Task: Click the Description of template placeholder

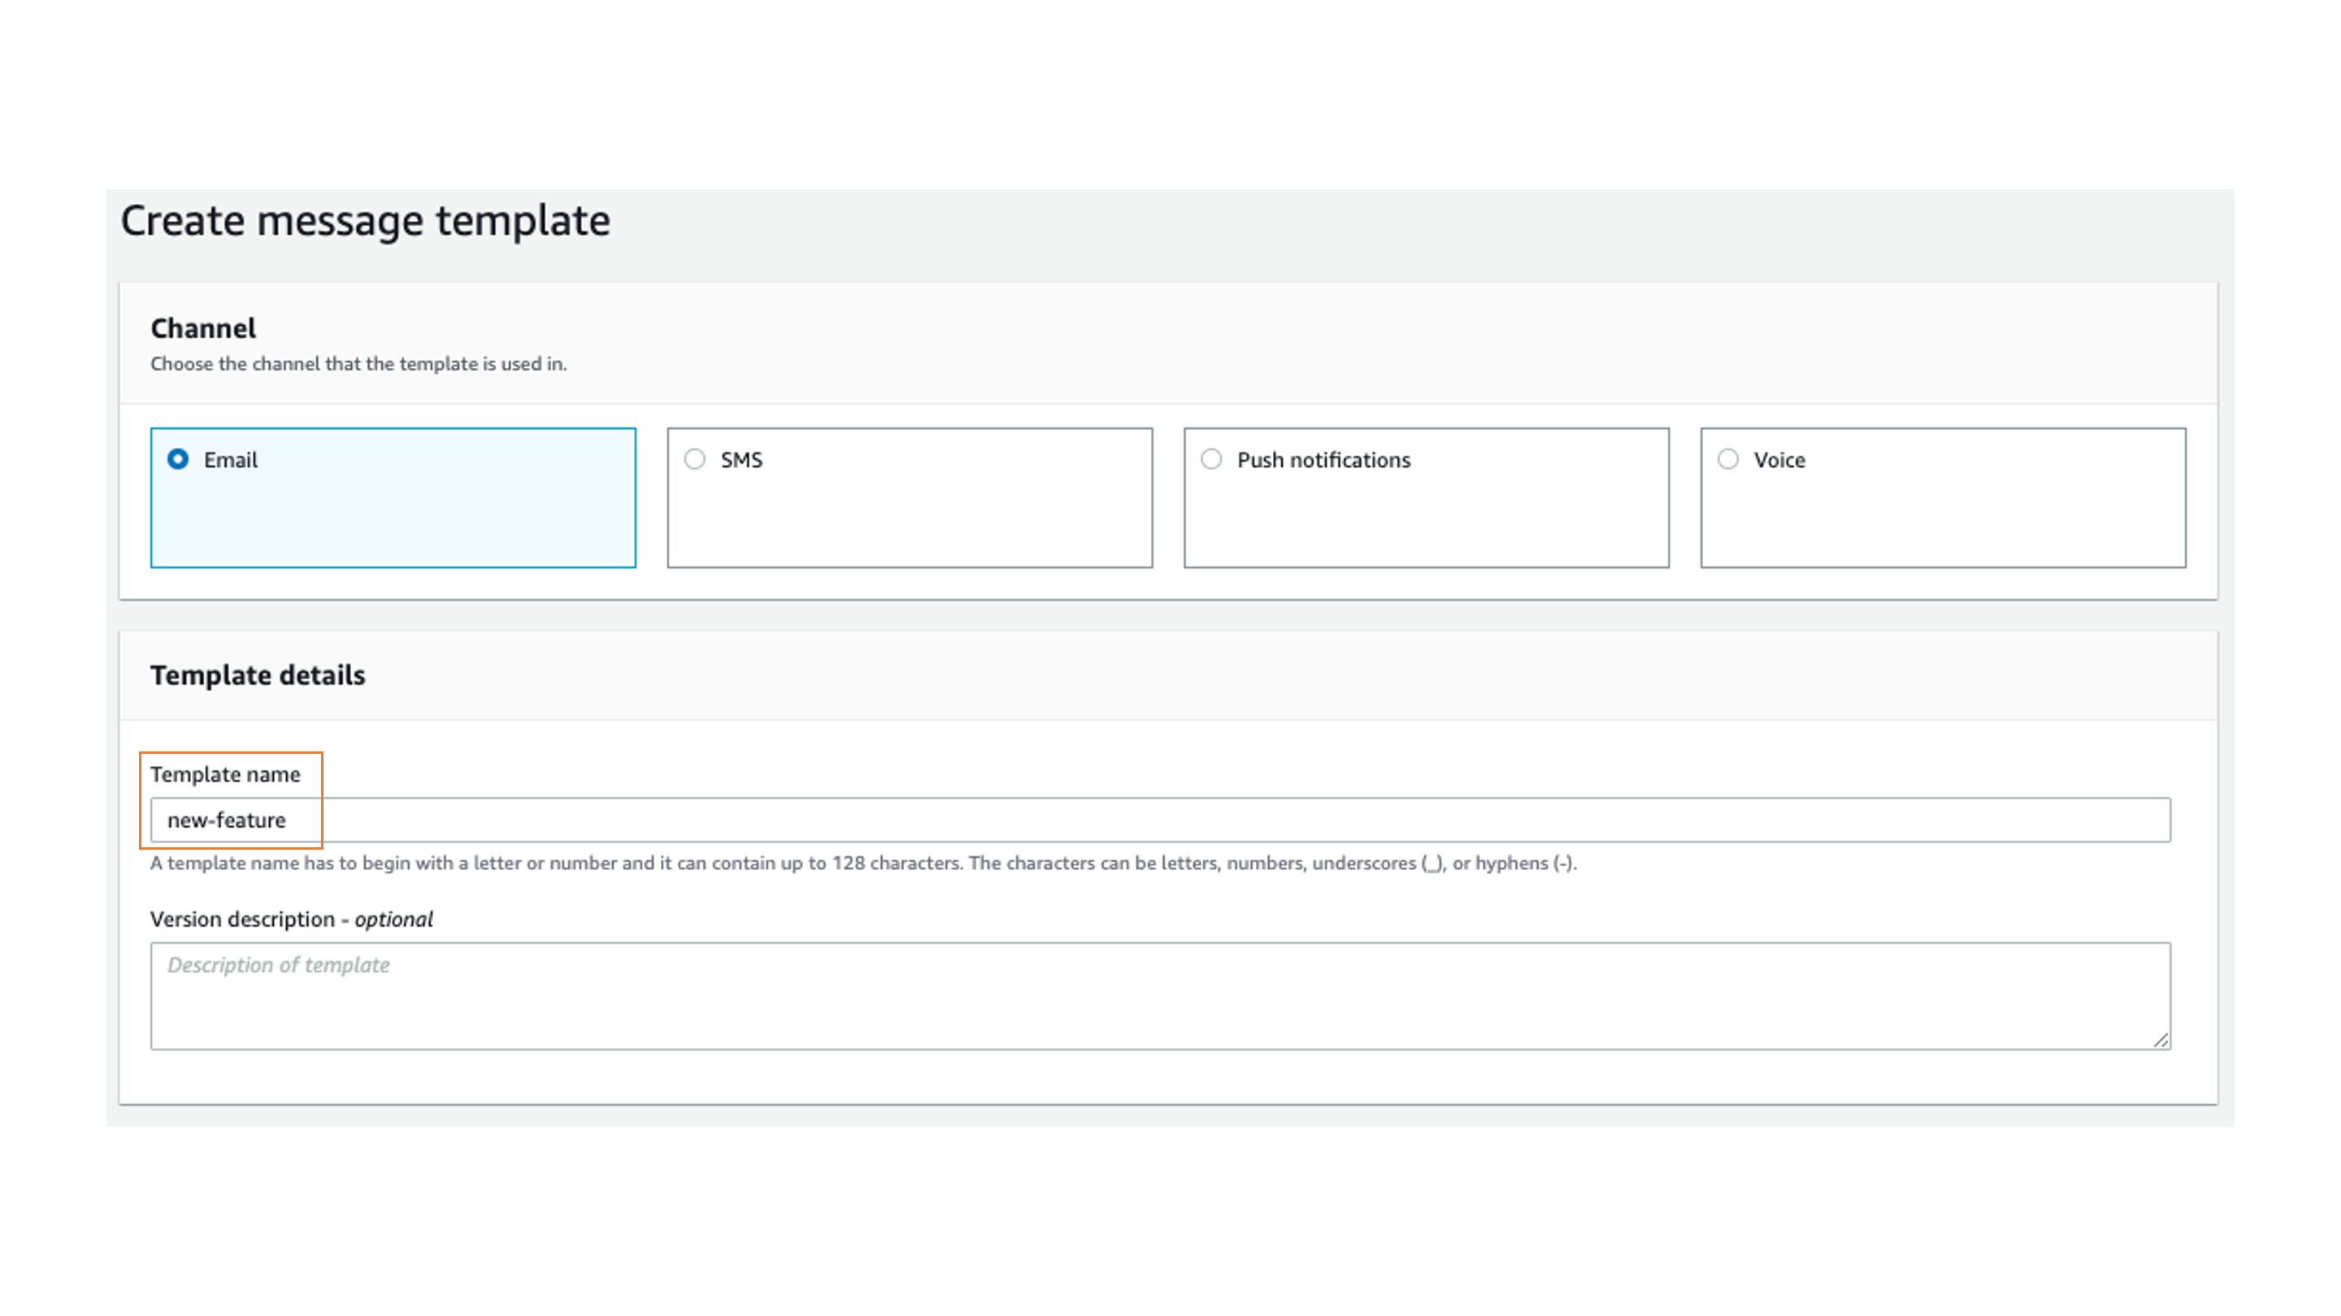Action: 278,964
